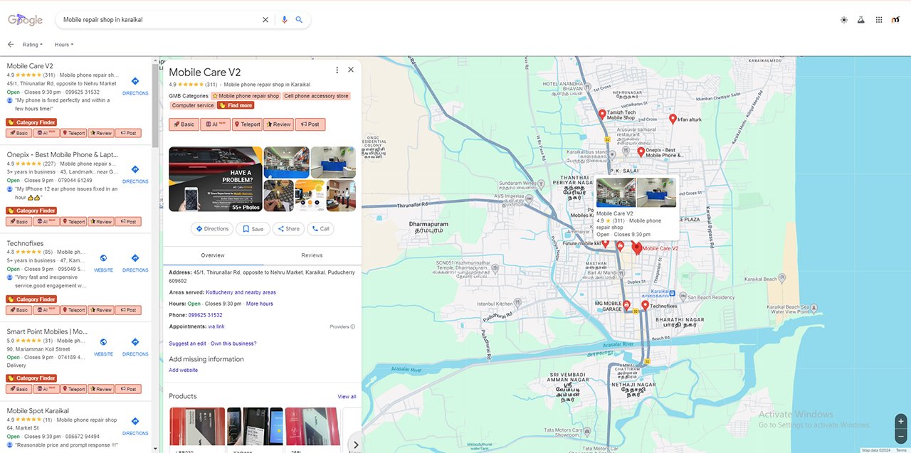
Task: Click Review button in Onepix listing
Action: (x=101, y=222)
